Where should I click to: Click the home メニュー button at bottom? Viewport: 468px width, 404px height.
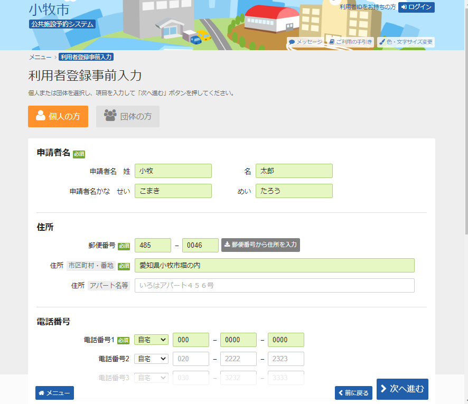point(54,393)
